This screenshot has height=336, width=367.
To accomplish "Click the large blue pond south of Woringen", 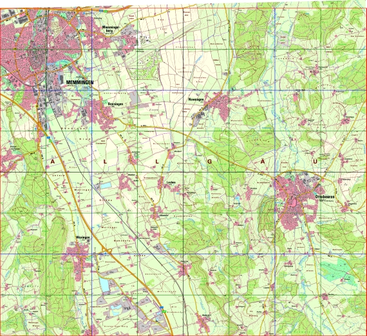I will point(104,285).
